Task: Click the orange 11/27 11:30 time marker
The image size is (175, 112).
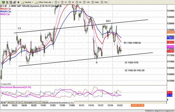Action: [x=137, y=105]
